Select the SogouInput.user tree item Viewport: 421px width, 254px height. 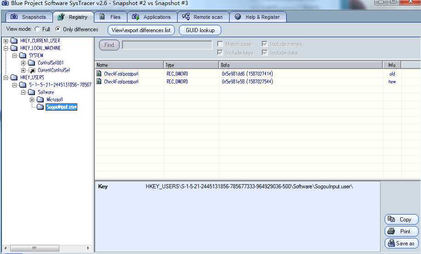pos(62,107)
